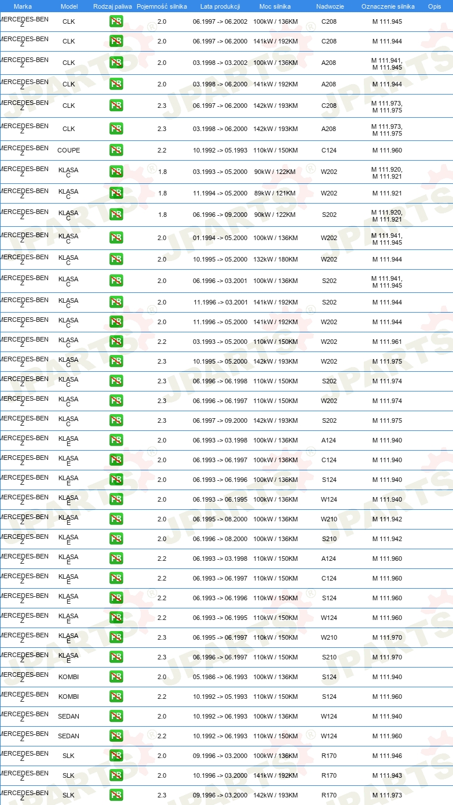Image resolution: width=453 pixels, height=805 pixels.
Task: Click the fuel icon for Klasa C S202 141kW row
Action: click(x=116, y=302)
